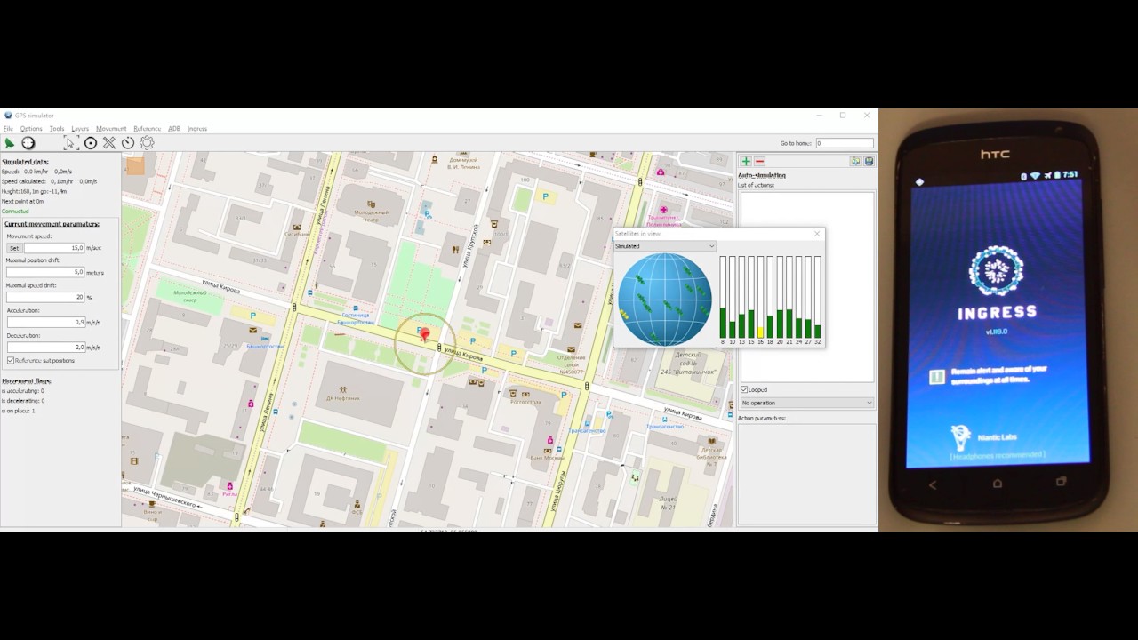Click the maximal speed drift field
Viewport: 1138px width, 640px height.
coord(45,297)
